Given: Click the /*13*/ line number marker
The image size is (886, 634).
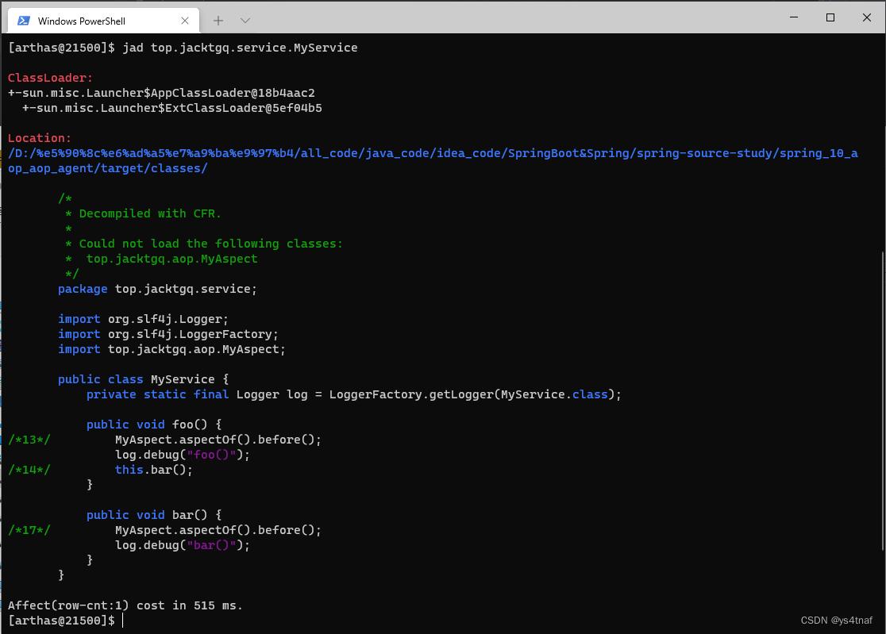Looking at the screenshot, I should pyautogui.click(x=29, y=440).
